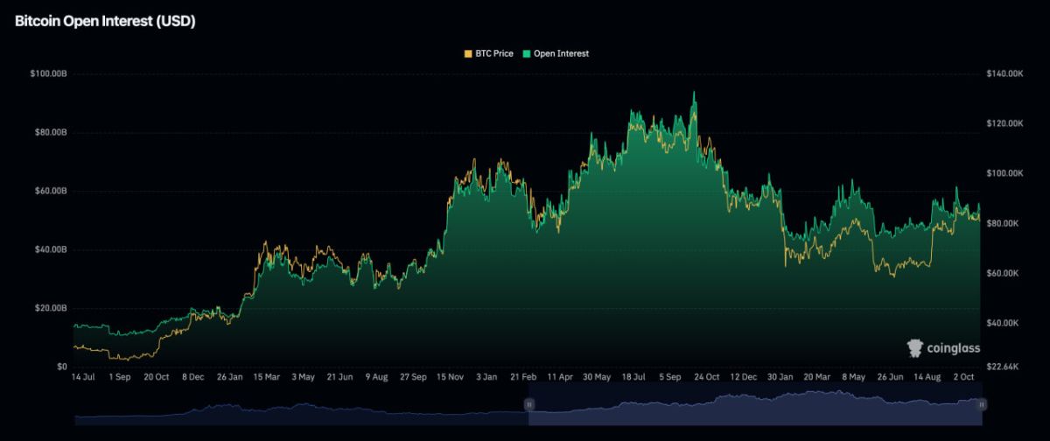
Task: Click the 15 Mar date label
Action: coord(266,376)
